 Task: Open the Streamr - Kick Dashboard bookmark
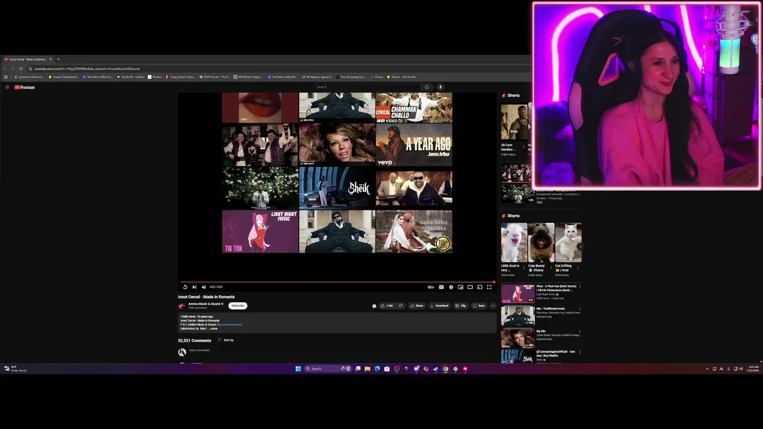pos(402,77)
